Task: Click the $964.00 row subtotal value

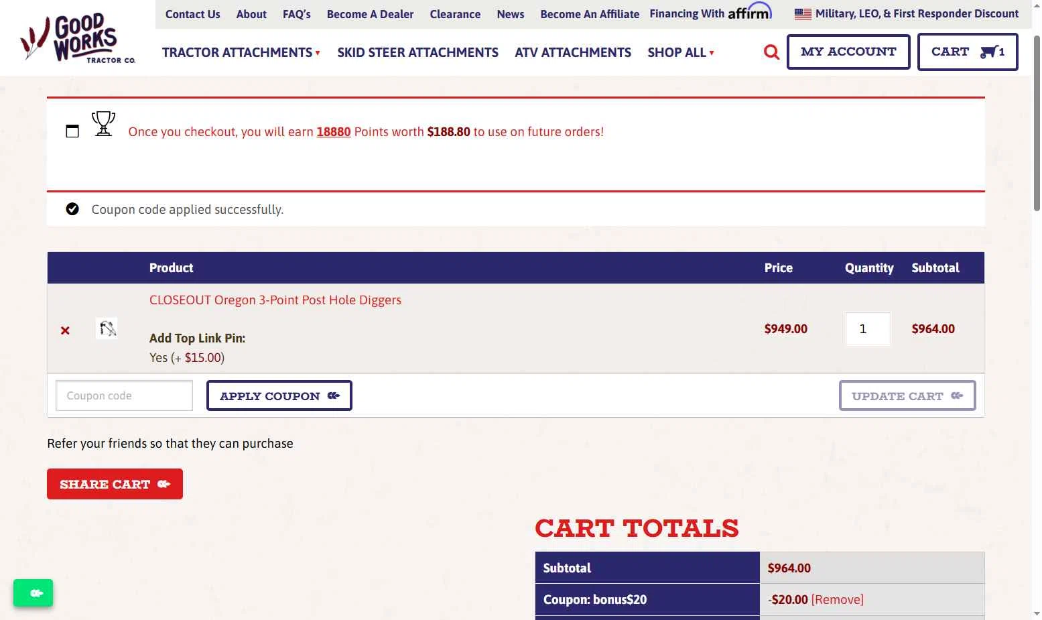Action: click(x=933, y=328)
